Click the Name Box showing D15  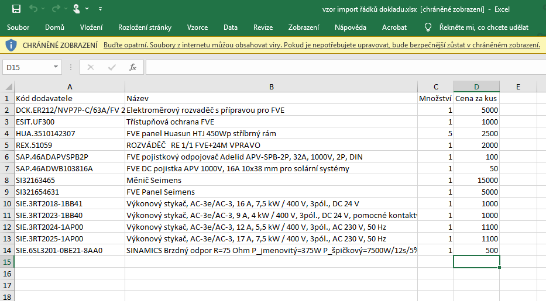tap(29, 67)
